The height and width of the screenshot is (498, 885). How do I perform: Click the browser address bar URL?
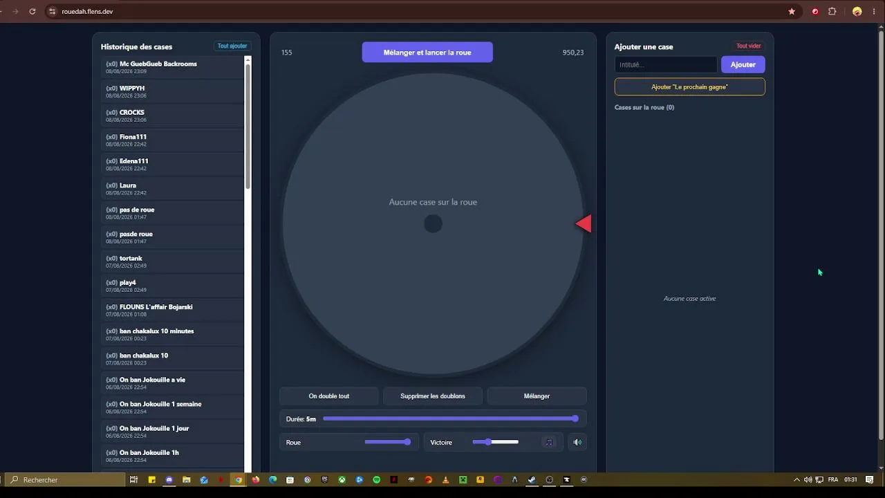(87, 12)
